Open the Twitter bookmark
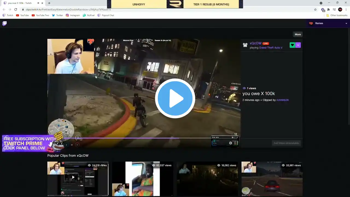This screenshot has height=197, width=350. tap(57, 15)
